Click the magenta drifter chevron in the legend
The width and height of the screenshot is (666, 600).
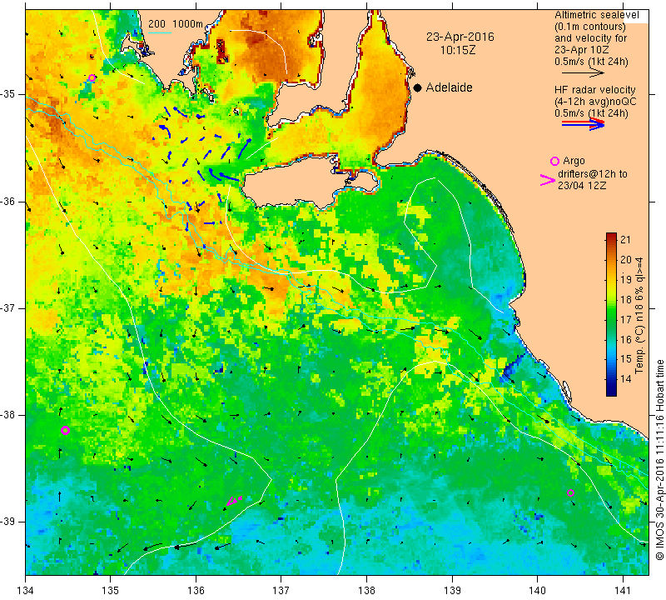point(548,180)
